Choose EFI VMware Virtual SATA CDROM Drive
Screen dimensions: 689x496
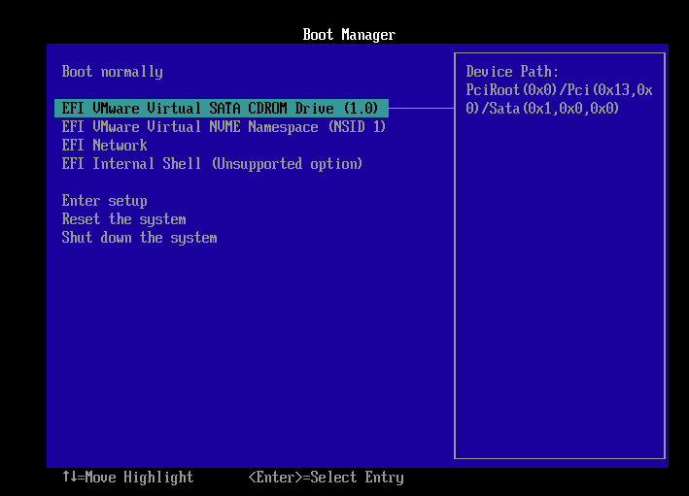click(222, 108)
